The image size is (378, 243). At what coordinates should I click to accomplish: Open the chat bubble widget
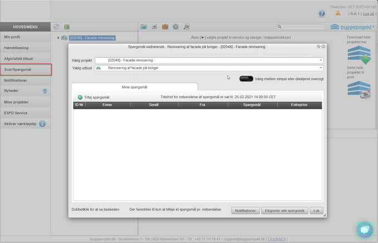click(364, 229)
